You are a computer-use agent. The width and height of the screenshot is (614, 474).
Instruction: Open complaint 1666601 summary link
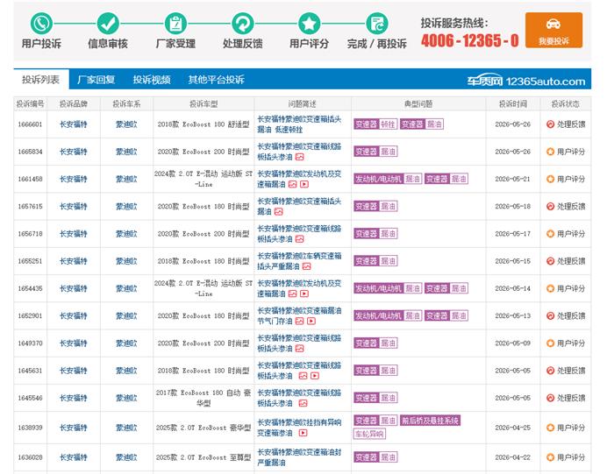pyautogui.click(x=299, y=124)
